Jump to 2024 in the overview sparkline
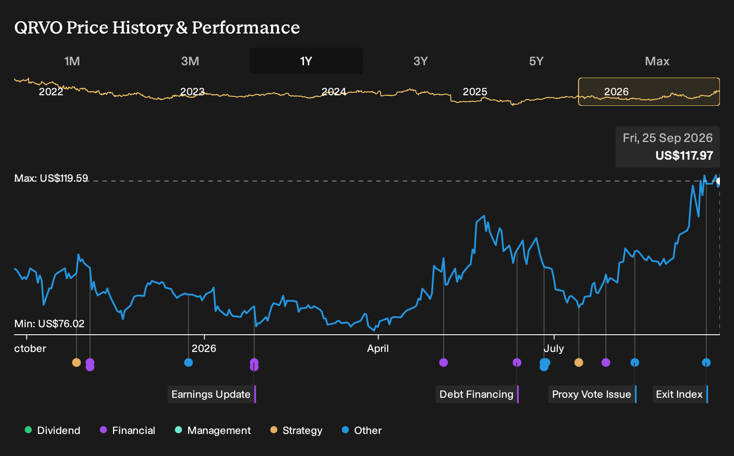 coord(334,92)
